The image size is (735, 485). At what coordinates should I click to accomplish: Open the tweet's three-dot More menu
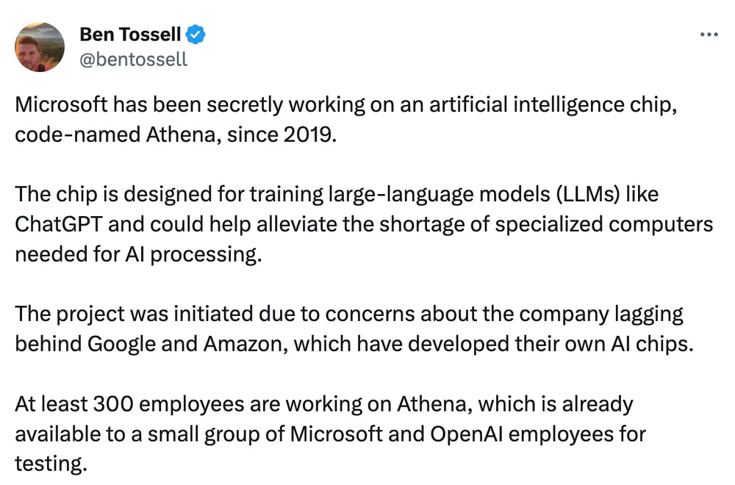click(709, 34)
